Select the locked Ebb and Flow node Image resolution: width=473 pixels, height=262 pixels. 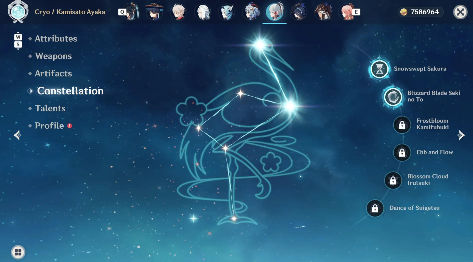pos(402,152)
